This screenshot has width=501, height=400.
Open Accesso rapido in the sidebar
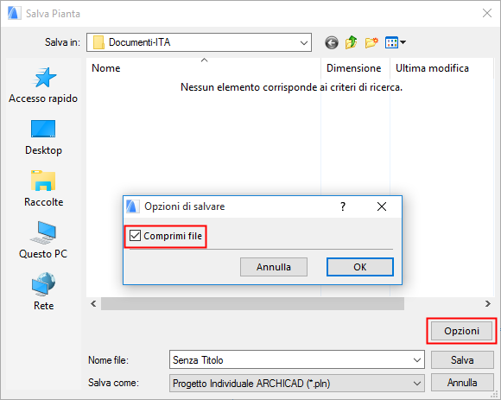pyautogui.click(x=43, y=86)
